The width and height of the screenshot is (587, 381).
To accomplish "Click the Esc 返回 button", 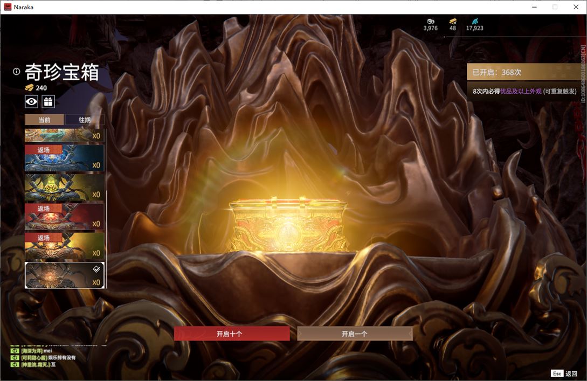I will [x=564, y=373].
